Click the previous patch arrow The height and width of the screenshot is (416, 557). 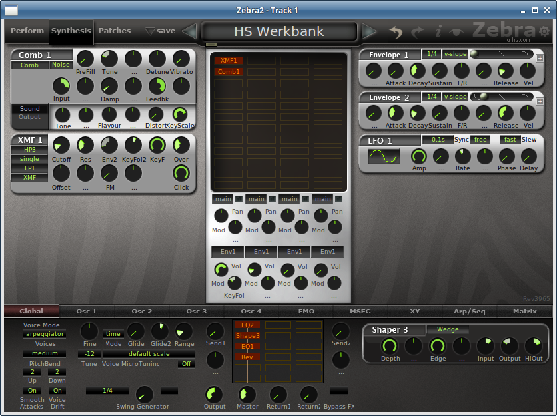tap(189, 31)
